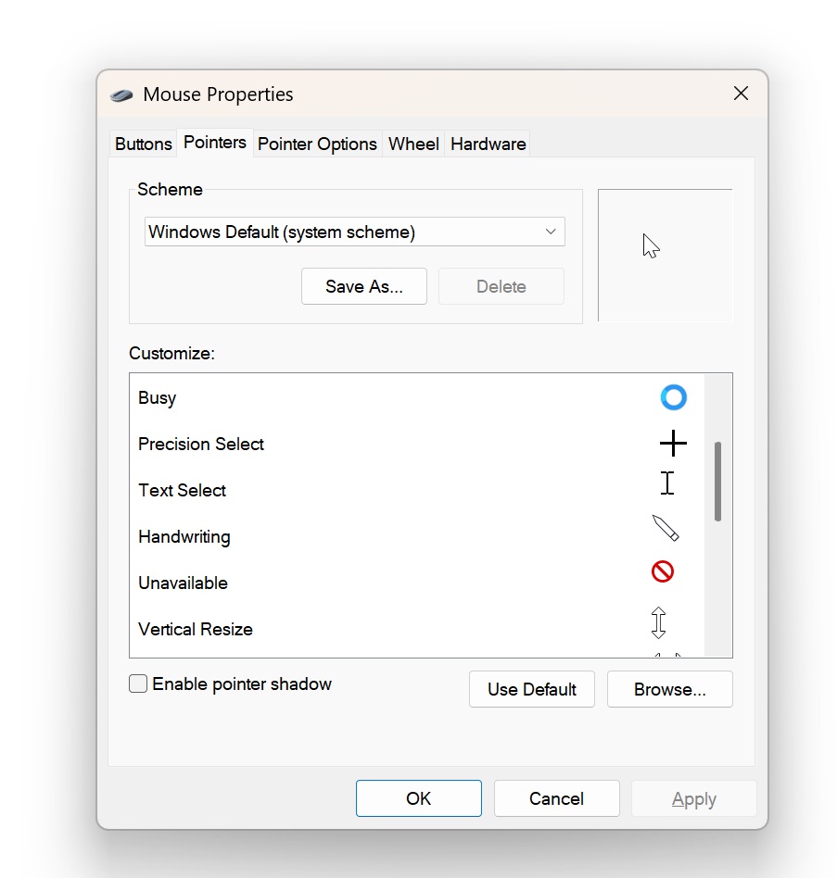The width and height of the screenshot is (837, 878).
Task: Click the Busy blue ring cursor icon
Action: point(673,397)
